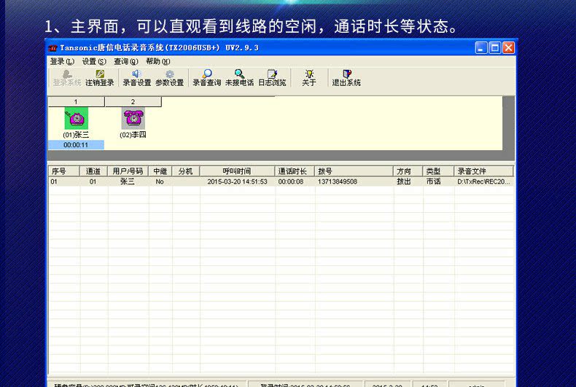
Task: Click the dialed number 13713849508
Action: click(338, 181)
